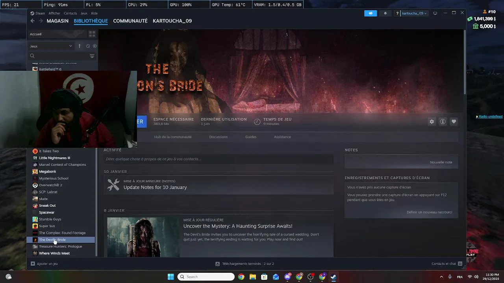Open Outlook from the taskbar

[x=276, y=277]
